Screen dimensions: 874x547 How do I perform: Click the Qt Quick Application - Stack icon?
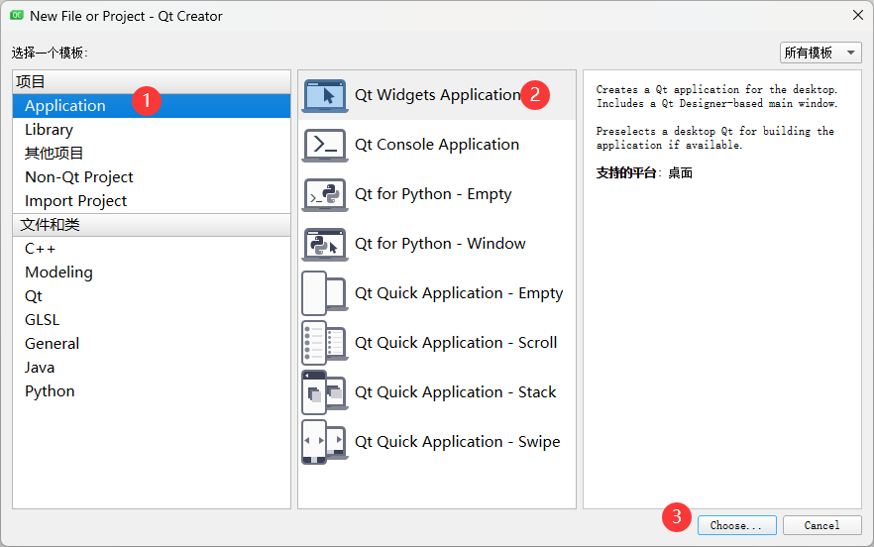click(324, 392)
